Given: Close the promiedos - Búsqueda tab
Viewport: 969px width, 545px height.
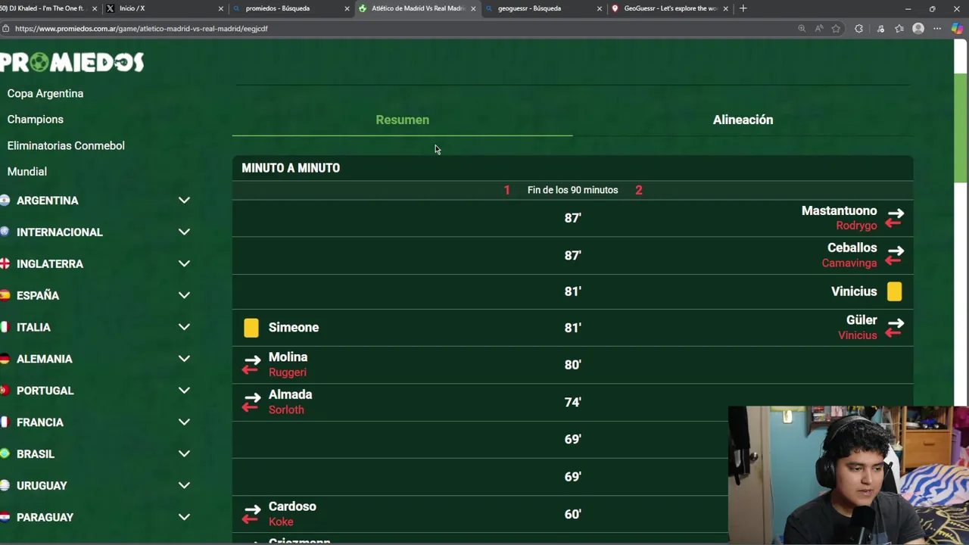Looking at the screenshot, I should (347, 8).
